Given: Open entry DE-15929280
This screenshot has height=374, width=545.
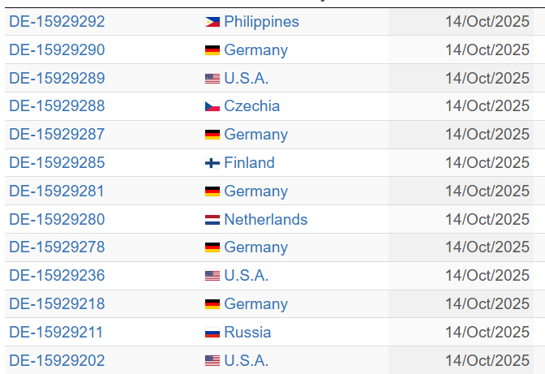Looking at the screenshot, I should [x=57, y=220].
